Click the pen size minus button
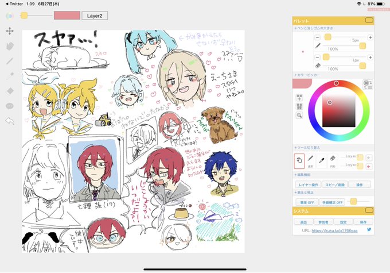This screenshot has width=390, height=273. point(317,38)
